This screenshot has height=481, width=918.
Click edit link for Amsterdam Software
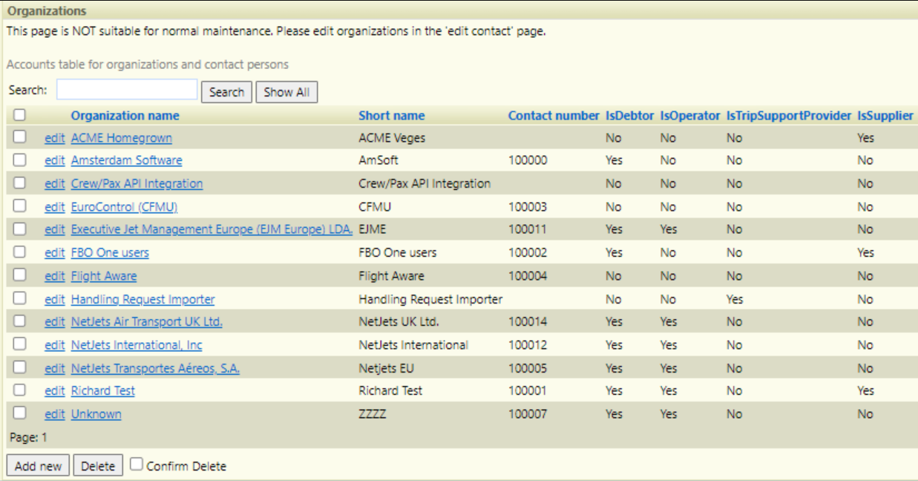click(x=55, y=160)
